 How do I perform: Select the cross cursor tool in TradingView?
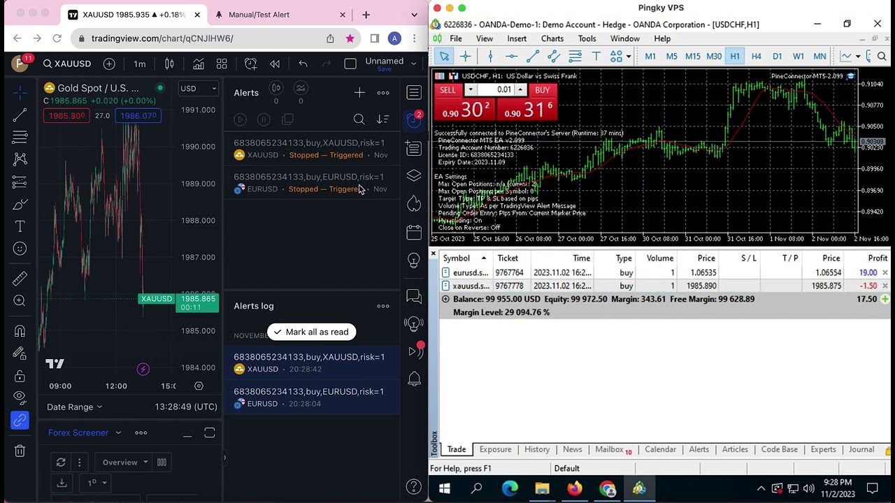(x=20, y=92)
